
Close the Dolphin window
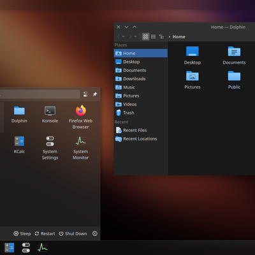click(119, 27)
